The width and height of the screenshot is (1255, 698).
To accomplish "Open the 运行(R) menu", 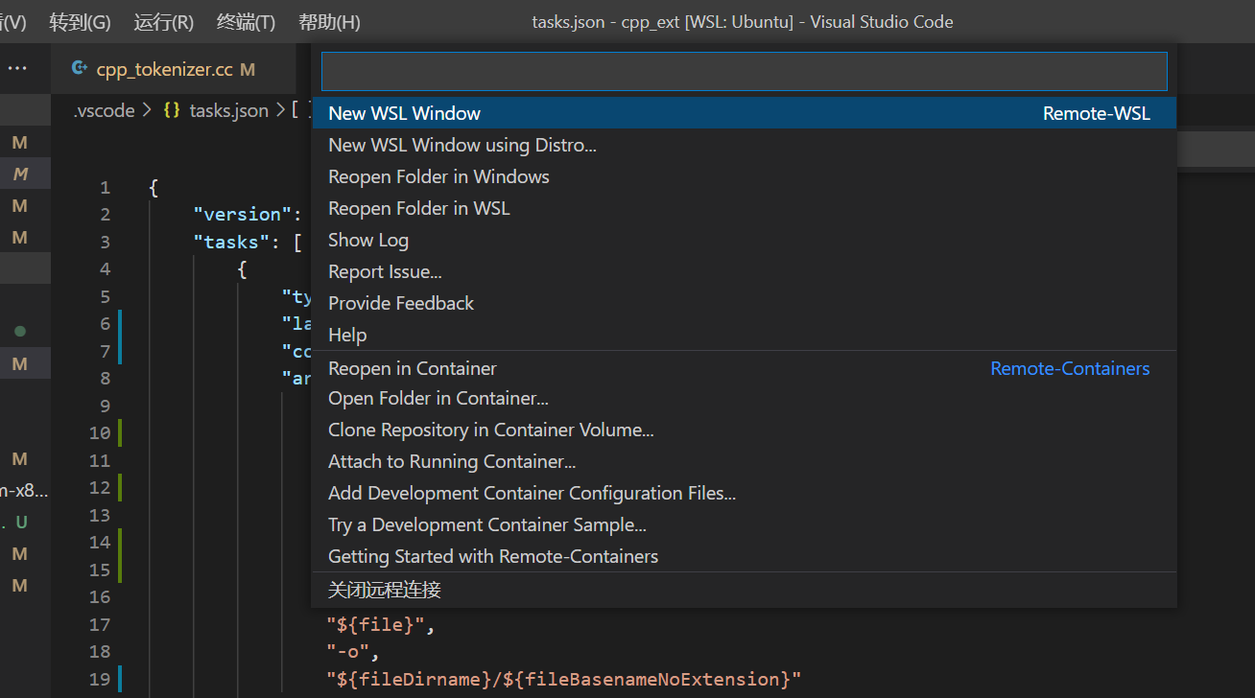I will pyautogui.click(x=163, y=22).
